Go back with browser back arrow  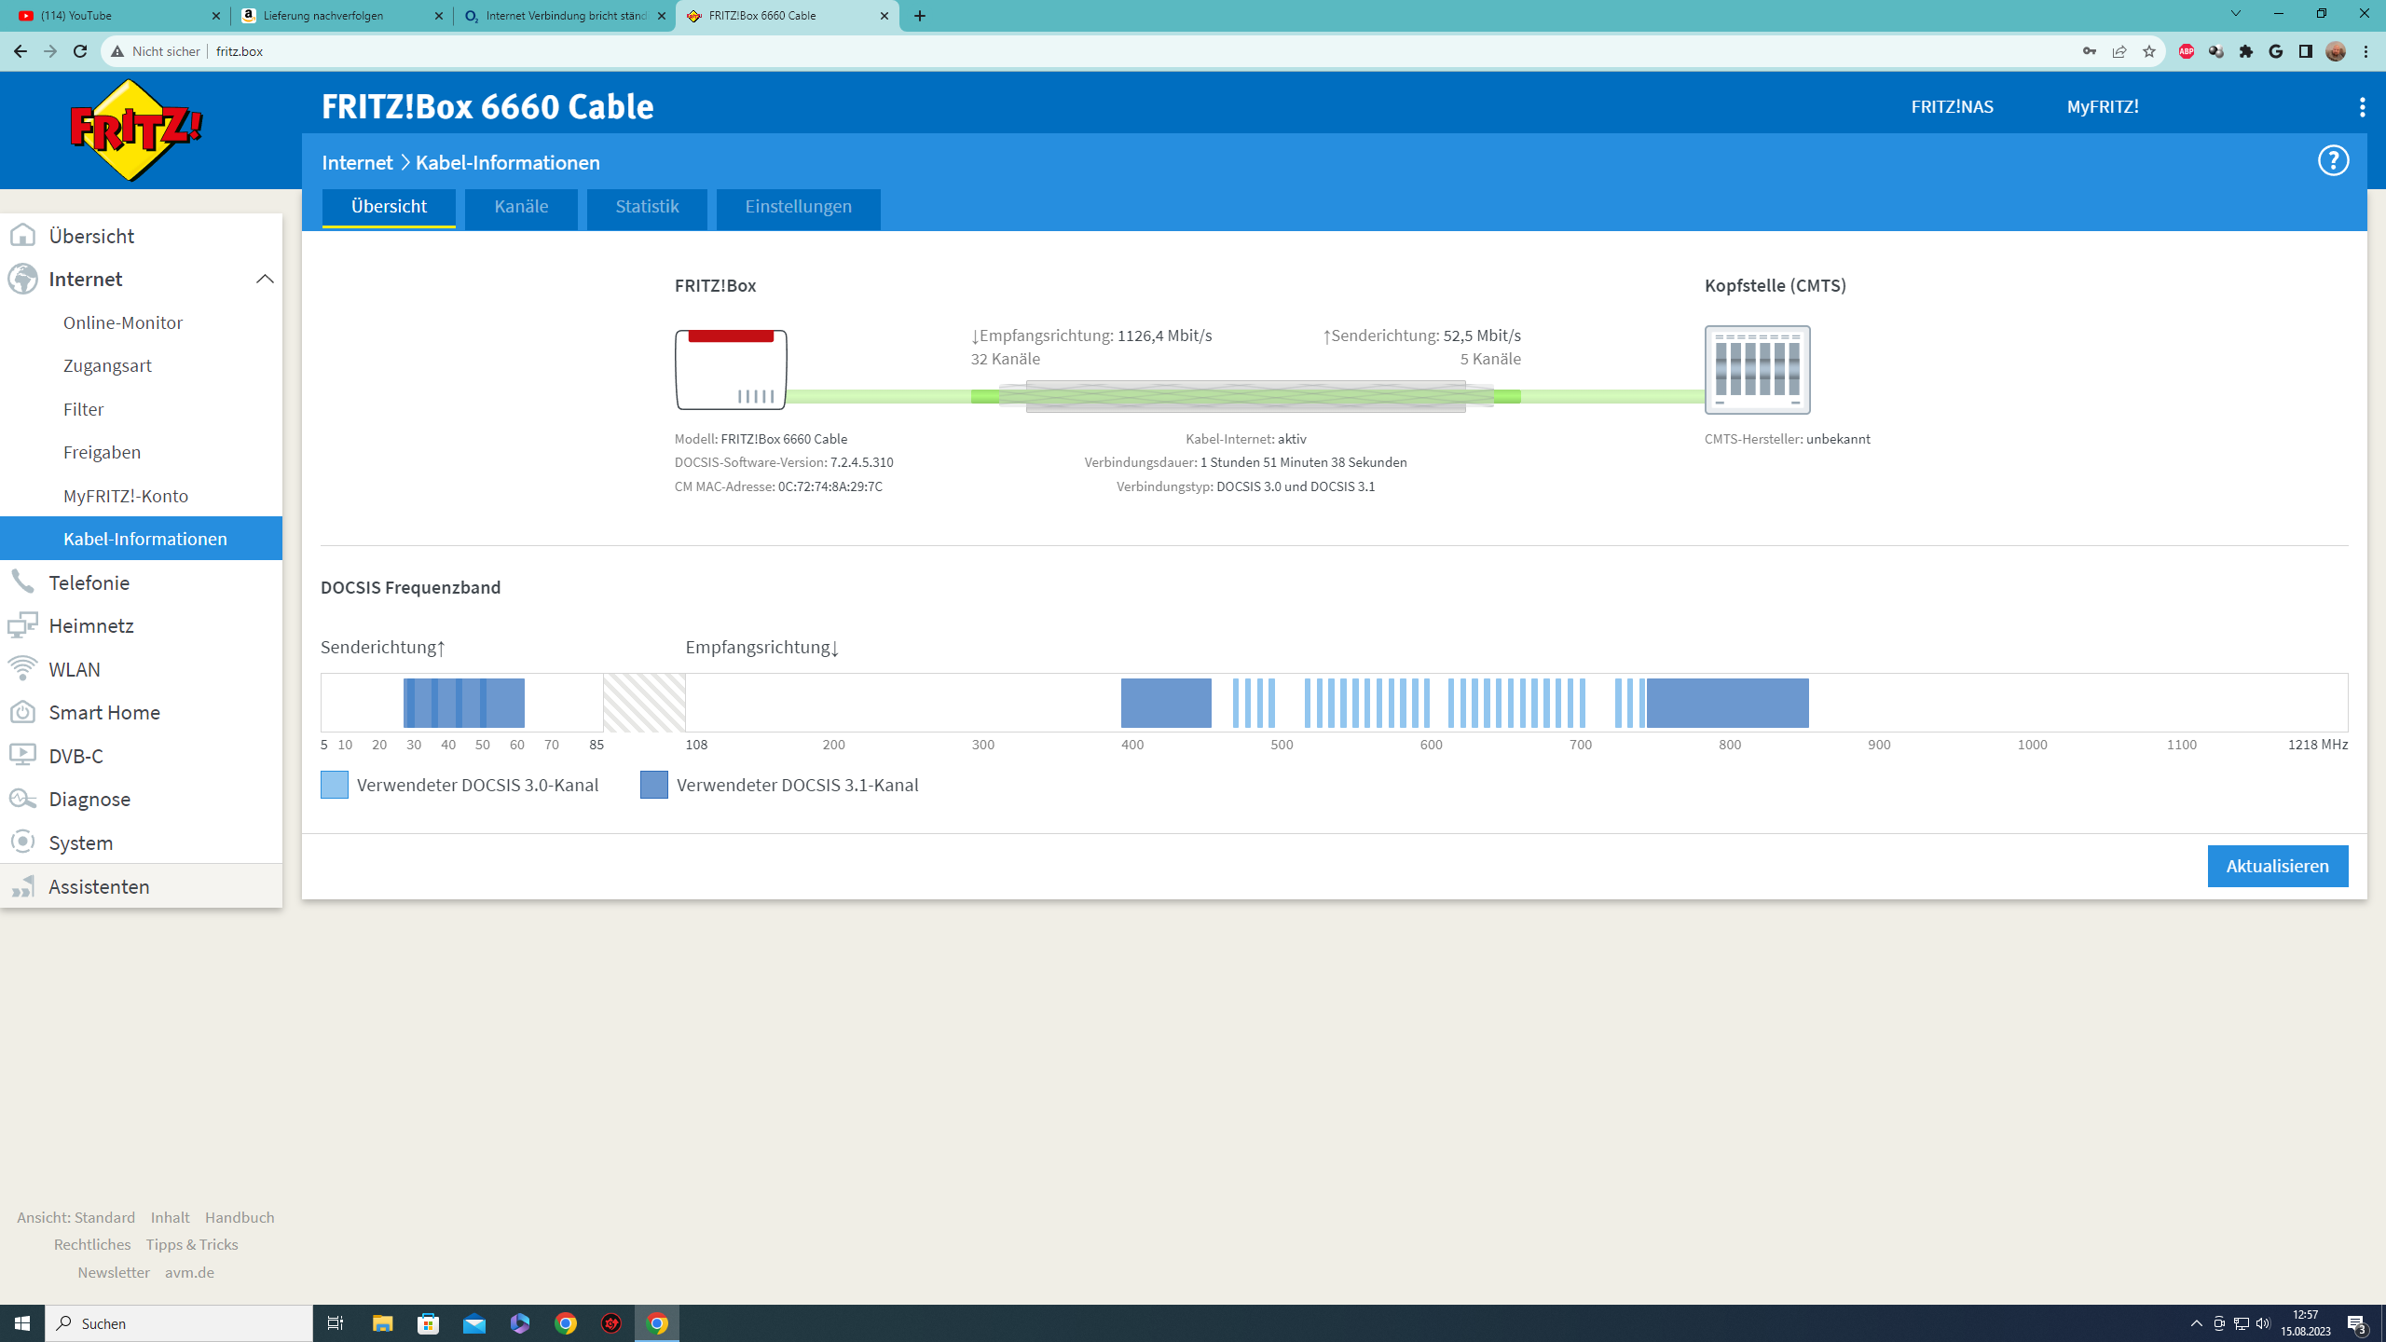[21, 51]
